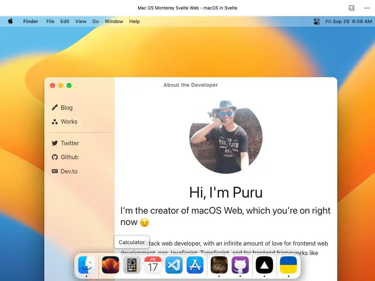Click the Vercel triangle dock icon
This screenshot has width=375, height=281.
[x=264, y=265]
